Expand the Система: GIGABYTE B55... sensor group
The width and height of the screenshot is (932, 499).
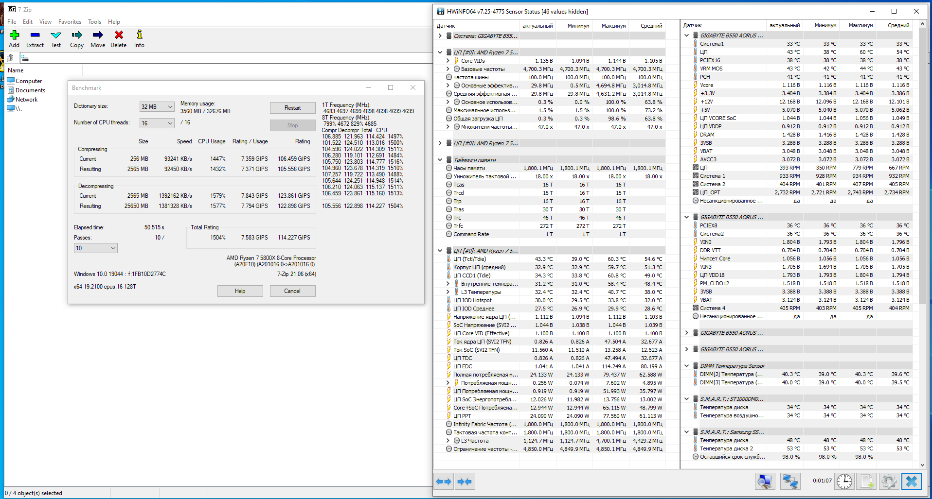[440, 36]
